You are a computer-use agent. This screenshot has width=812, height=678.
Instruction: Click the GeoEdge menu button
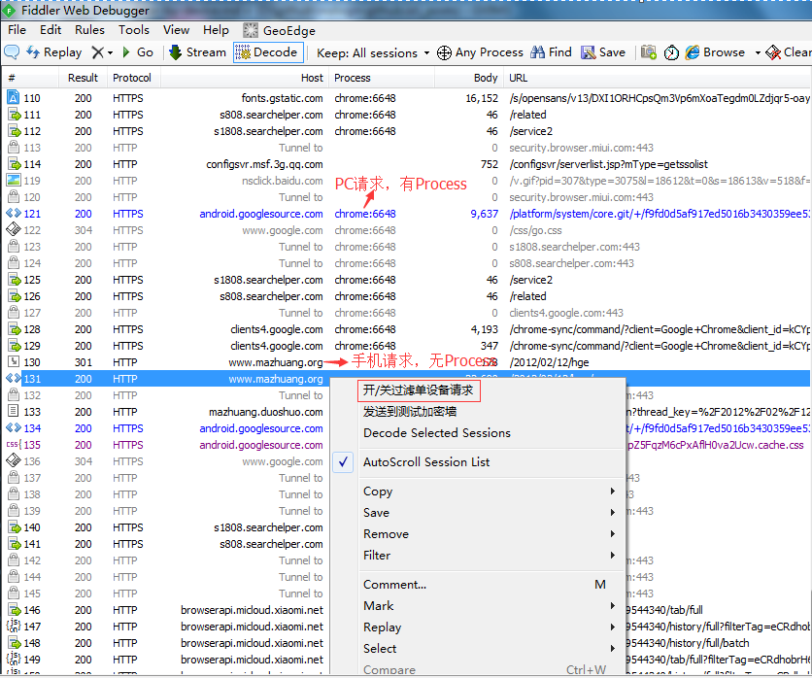pyautogui.click(x=280, y=30)
